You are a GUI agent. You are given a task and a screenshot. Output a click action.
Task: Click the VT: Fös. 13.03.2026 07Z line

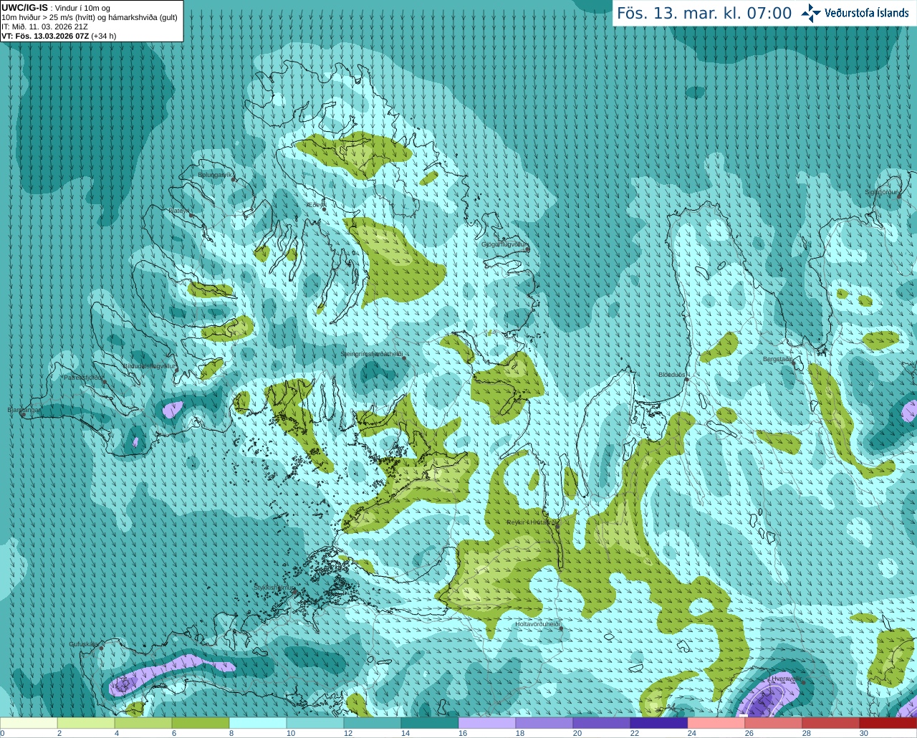[x=59, y=36]
